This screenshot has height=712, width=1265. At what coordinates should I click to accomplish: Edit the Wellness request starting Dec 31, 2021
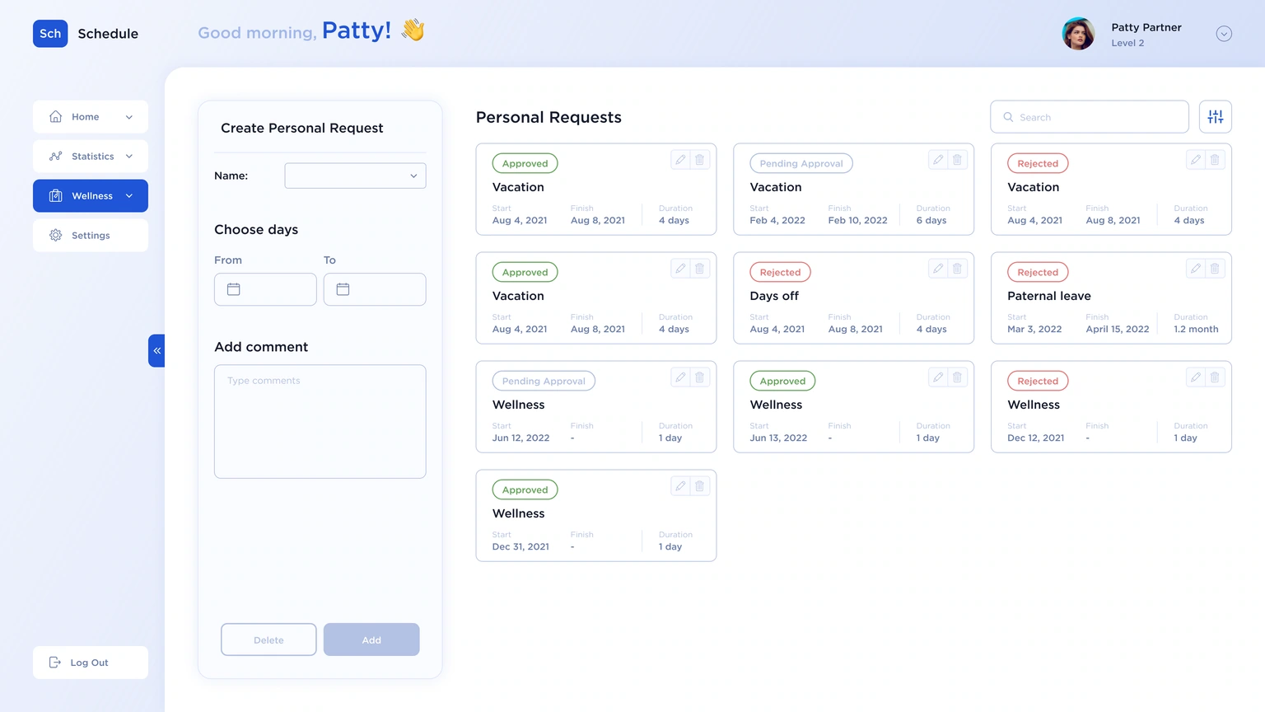pyautogui.click(x=680, y=486)
